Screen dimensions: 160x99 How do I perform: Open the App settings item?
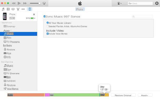(x=7, y=31)
